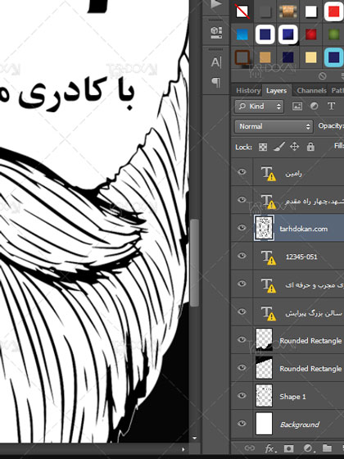Switch to the Channels tab
344x459 pixels.
(x=311, y=91)
